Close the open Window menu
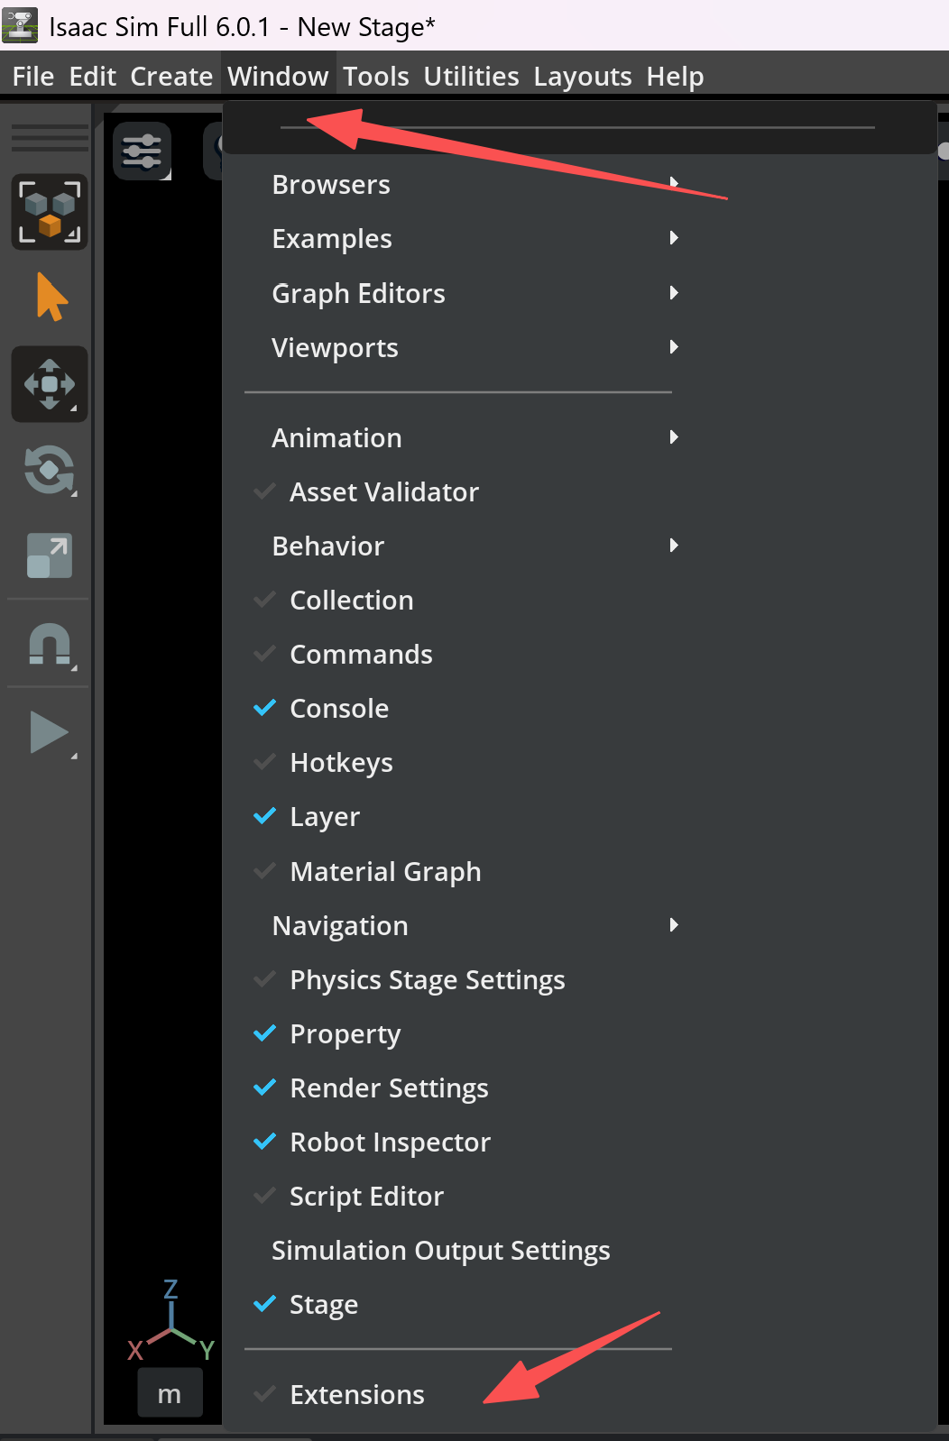This screenshot has height=1441, width=949. (x=278, y=77)
